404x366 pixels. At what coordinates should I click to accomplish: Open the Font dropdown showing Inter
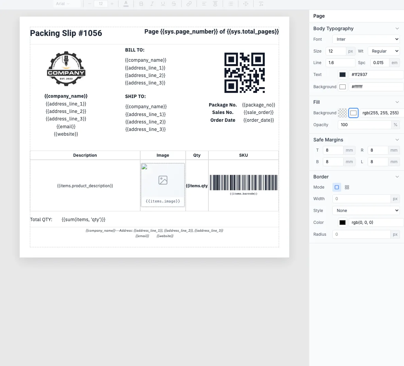click(x=366, y=39)
